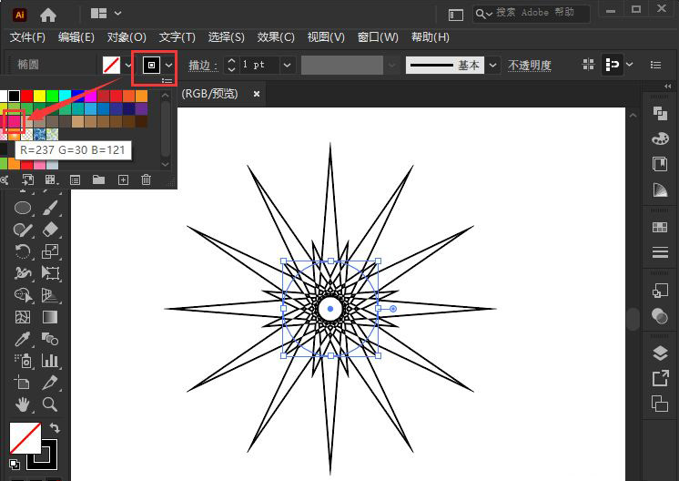Delete swatch with trash icon

[x=146, y=179]
